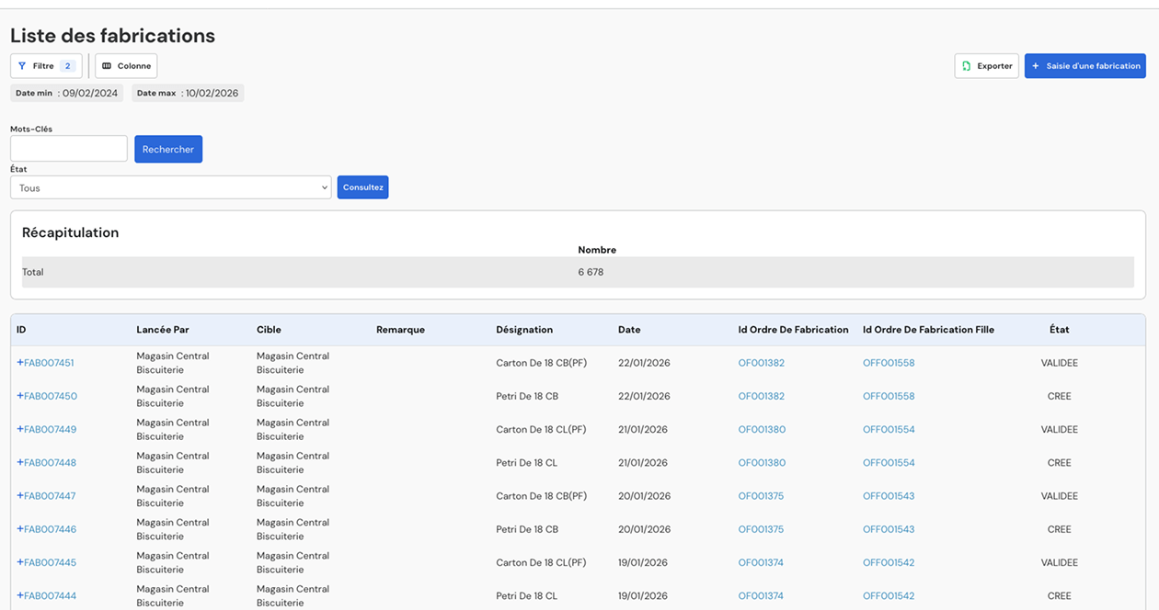
Task: Open the État dropdown showing Tous
Action: (171, 187)
